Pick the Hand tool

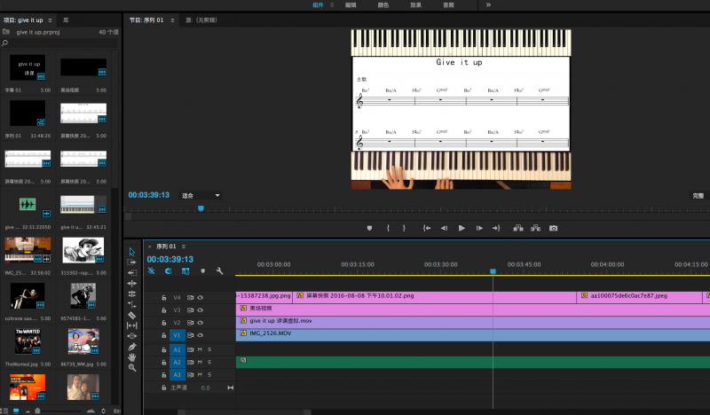tap(132, 356)
